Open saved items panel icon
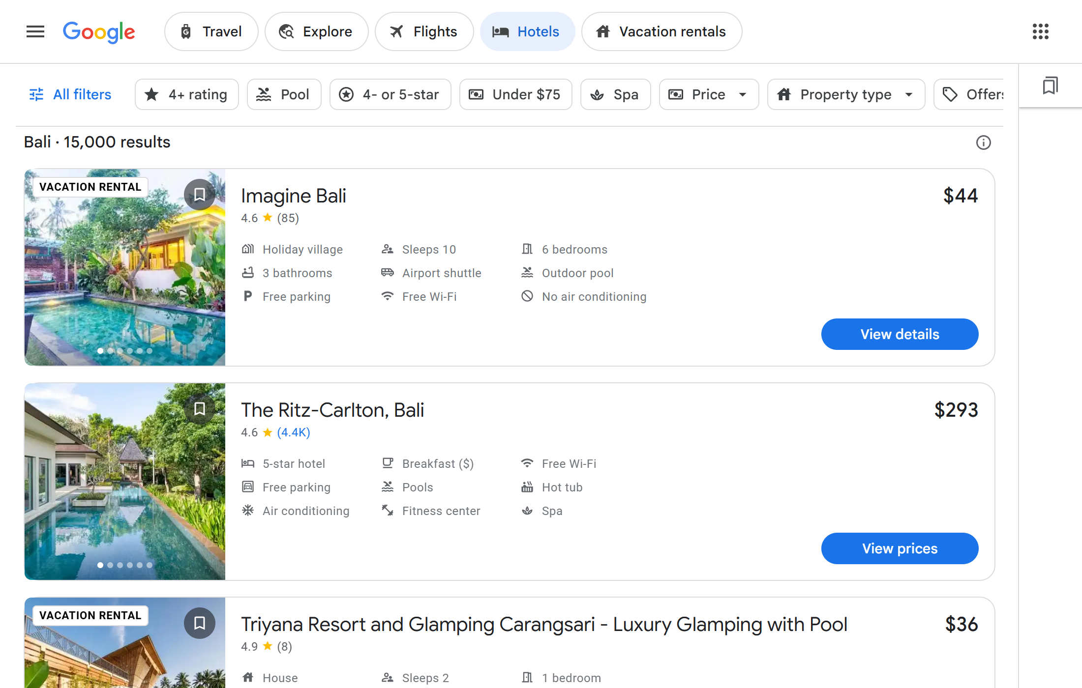 [1050, 86]
